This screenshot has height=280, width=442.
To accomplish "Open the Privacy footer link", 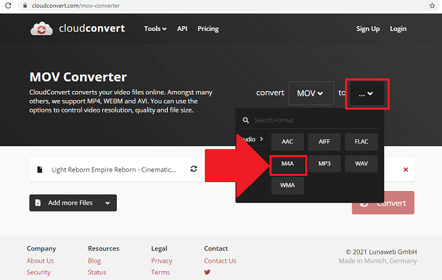I will 162,261.
